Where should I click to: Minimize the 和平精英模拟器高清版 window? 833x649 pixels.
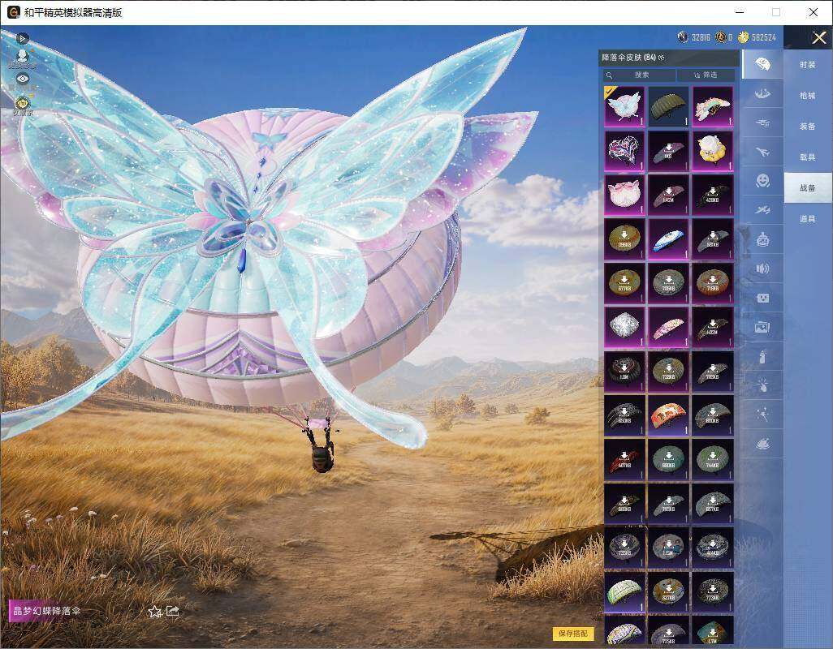[x=740, y=12]
